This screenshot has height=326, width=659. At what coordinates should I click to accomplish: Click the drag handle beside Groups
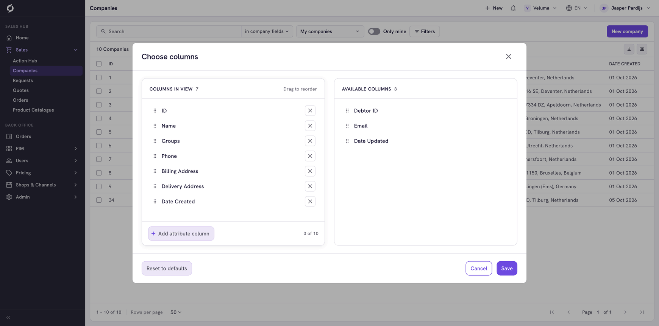pyautogui.click(x=155, y=141)
